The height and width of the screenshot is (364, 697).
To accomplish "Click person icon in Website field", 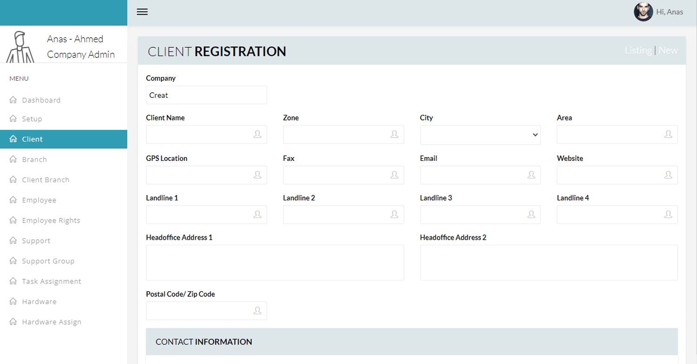I will [x=668, y=175].
